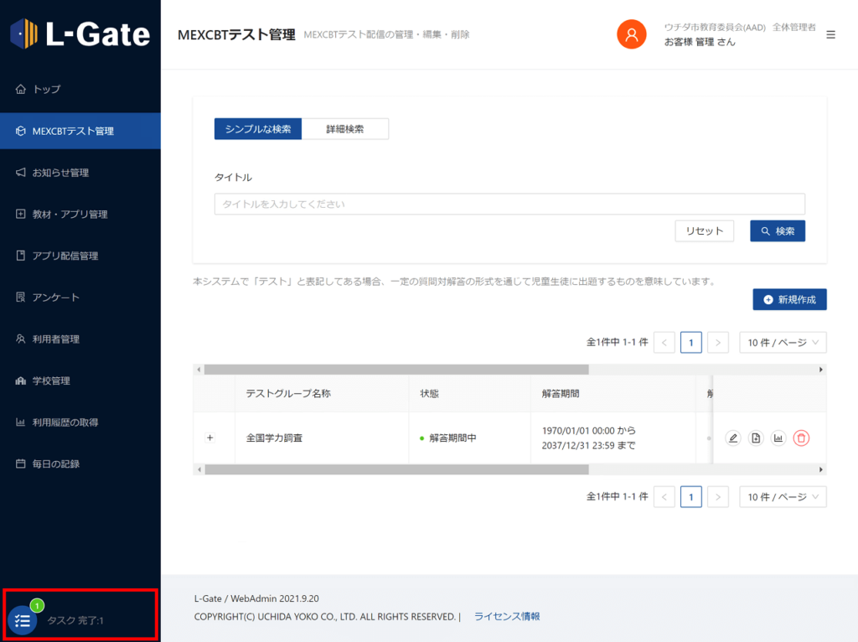Image resolution: width=858 pixels, height=642 pixels.
Task: Open lower 10 件 / ページ dropdown
Action: coord(783,497)
